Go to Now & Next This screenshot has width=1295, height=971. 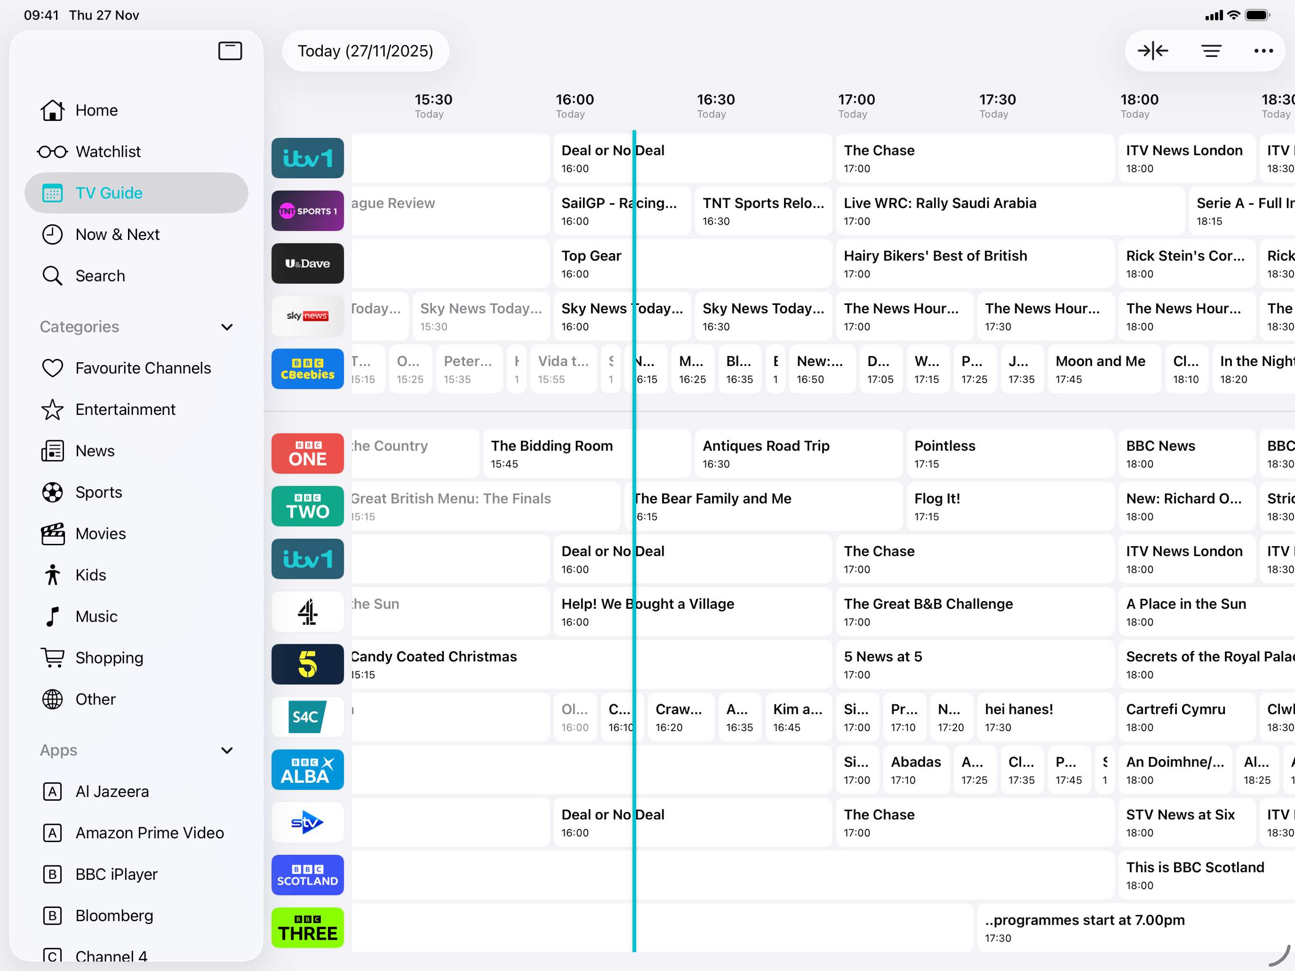point(117,234)
